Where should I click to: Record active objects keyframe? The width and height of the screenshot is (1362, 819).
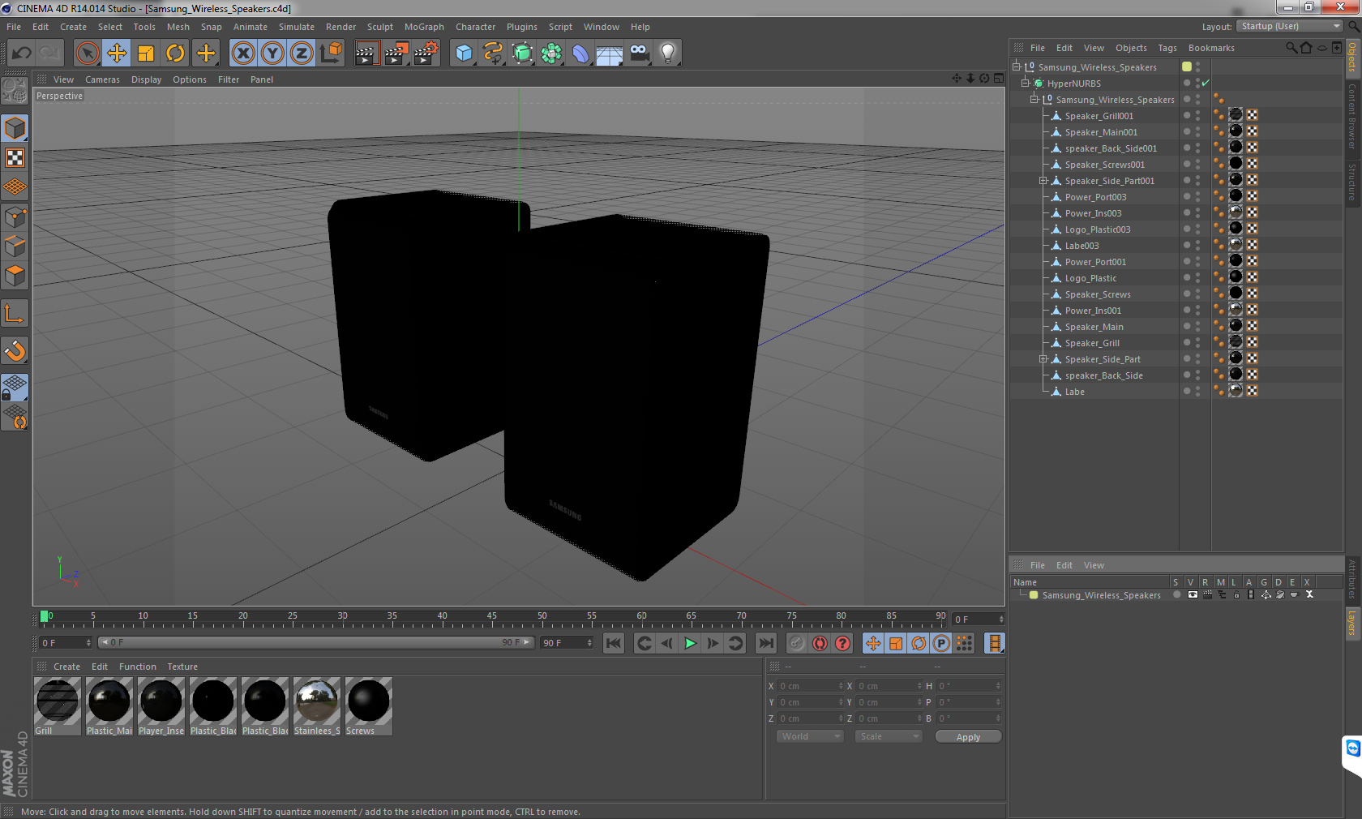pos(798,643)
